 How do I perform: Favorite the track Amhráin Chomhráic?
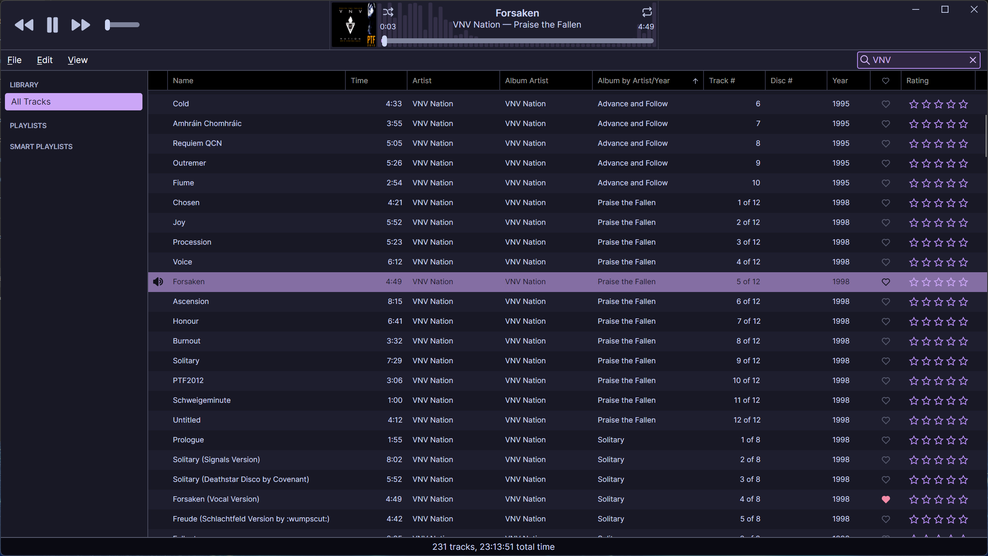(x=886, y=124)
